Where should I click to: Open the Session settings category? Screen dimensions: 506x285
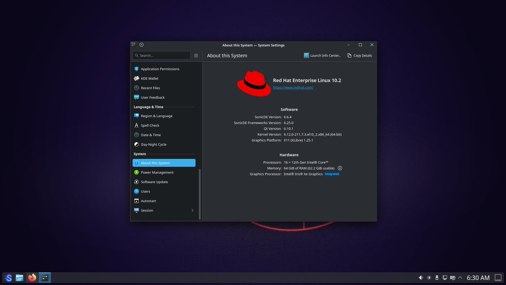tap(164, 210)
